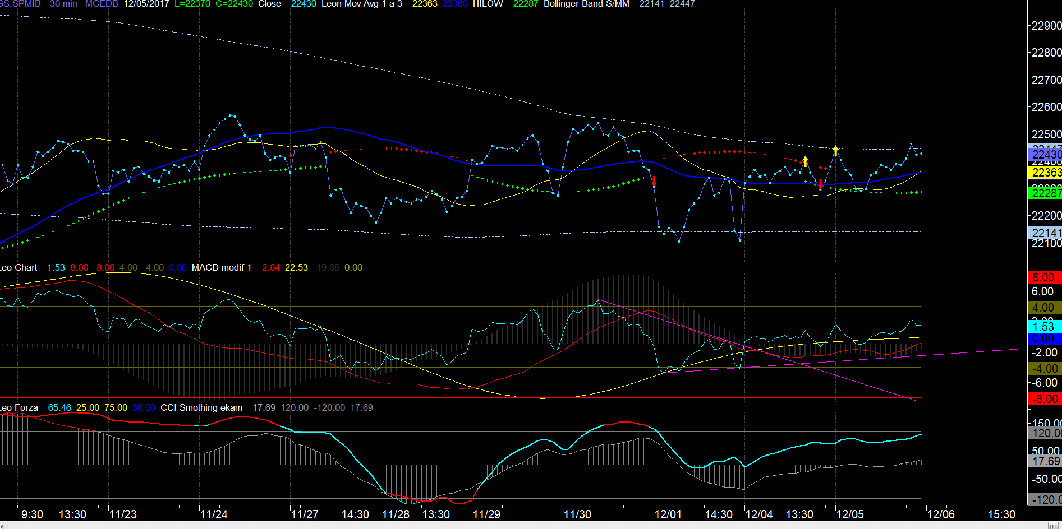Select the red 2.84 MACD value

click(x=271, y=268)
